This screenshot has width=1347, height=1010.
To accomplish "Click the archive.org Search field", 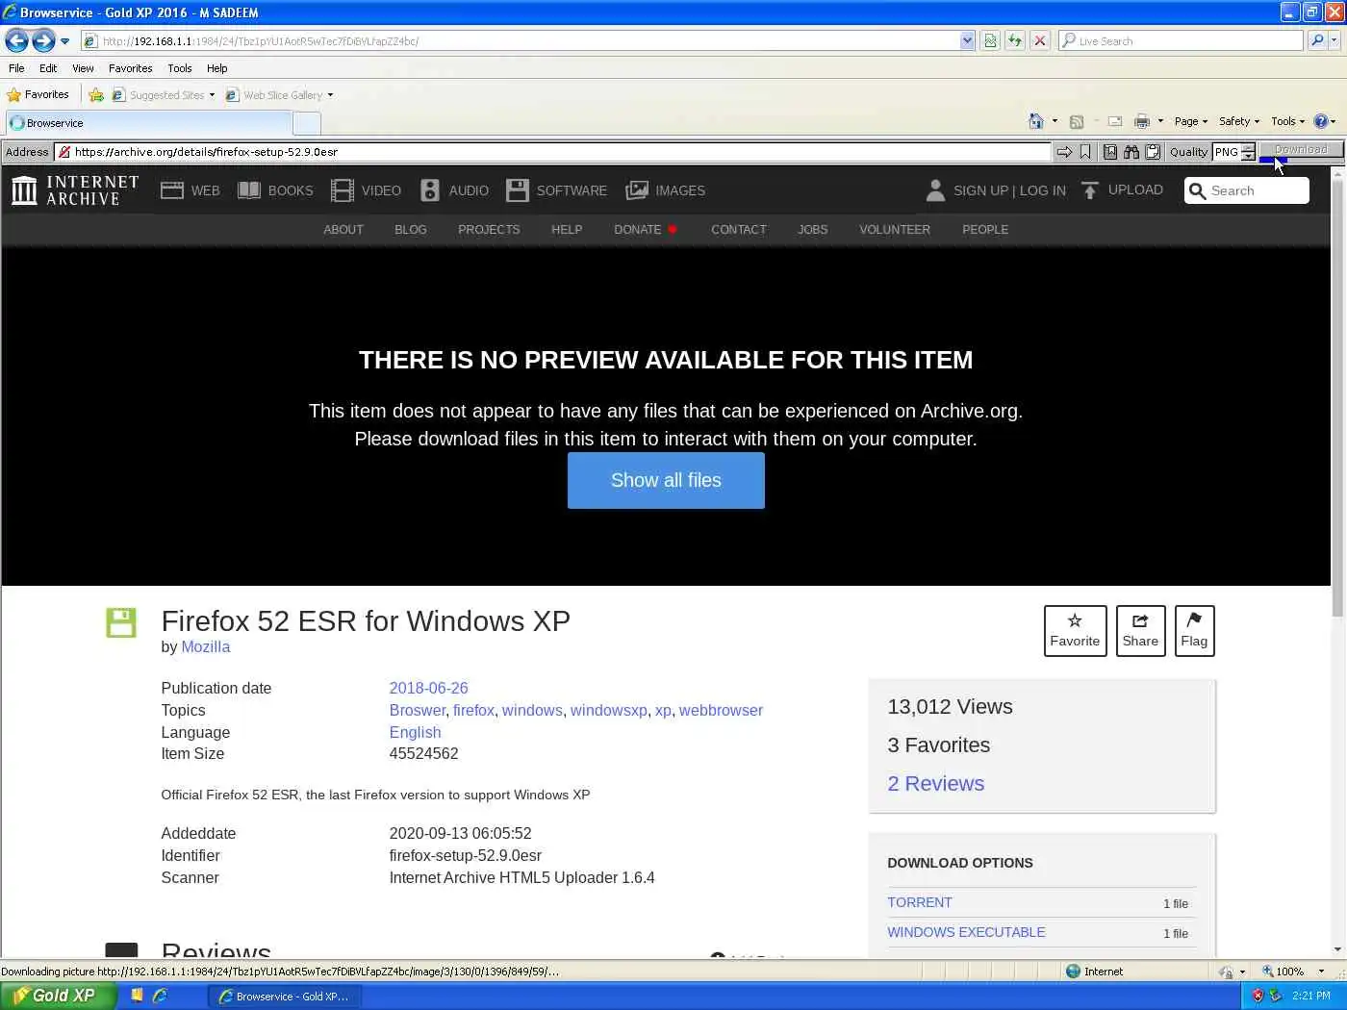I will click(x=1247, y=190).
